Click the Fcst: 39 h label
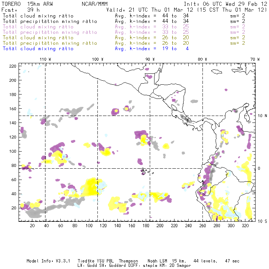Screen dimensions: 269x269 coord(20,10)
